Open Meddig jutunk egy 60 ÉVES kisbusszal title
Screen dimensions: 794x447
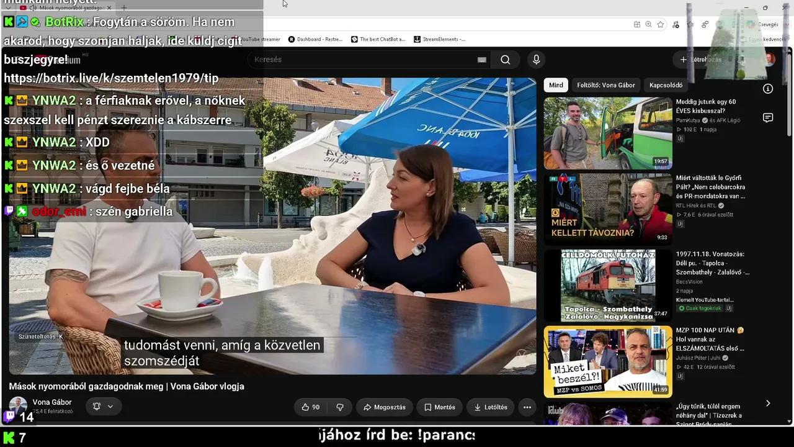tap(706, 106)
